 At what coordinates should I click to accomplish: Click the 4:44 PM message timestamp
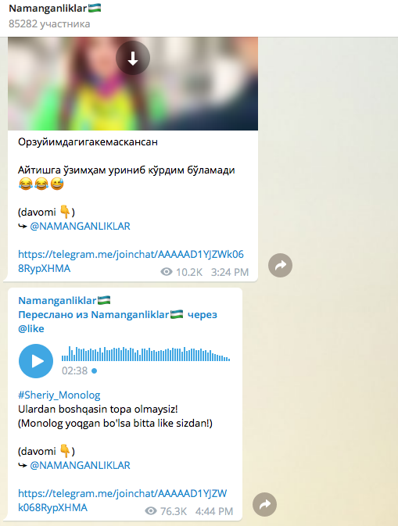click(214, 511)
